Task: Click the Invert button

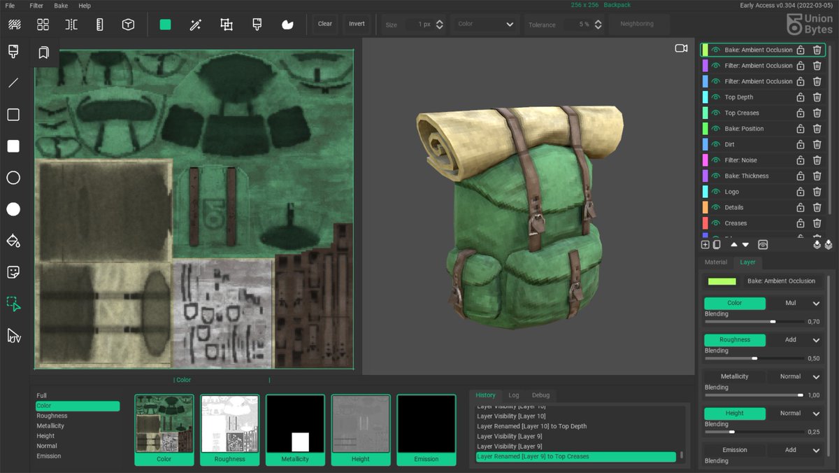Action: 357,24
